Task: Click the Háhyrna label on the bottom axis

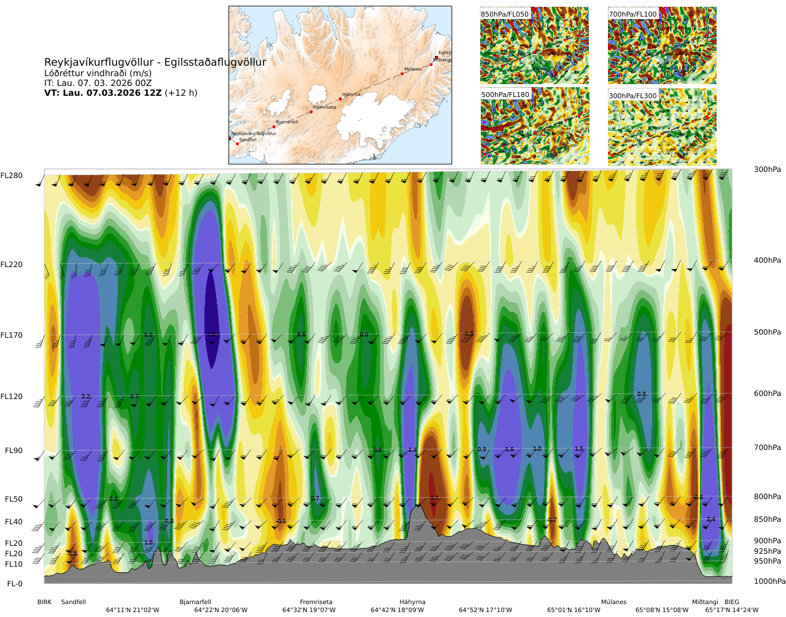Action: (413, 602)
